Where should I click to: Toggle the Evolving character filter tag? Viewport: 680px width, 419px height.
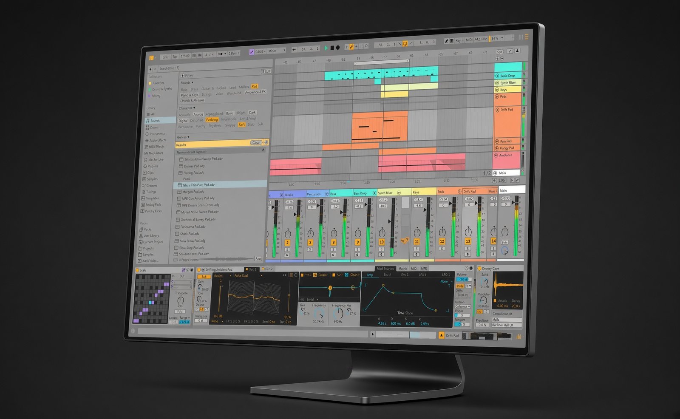pos(212,120)
